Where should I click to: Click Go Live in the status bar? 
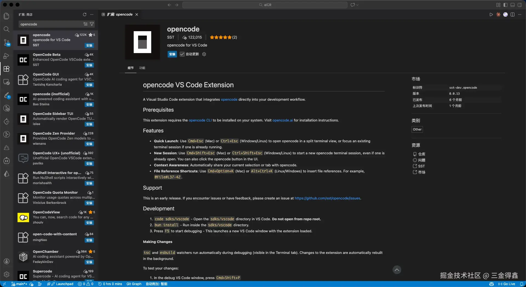507,284
